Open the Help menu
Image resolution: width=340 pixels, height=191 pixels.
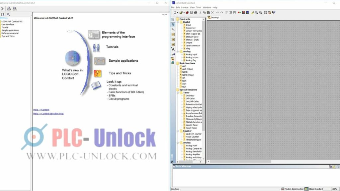[215, 7]
